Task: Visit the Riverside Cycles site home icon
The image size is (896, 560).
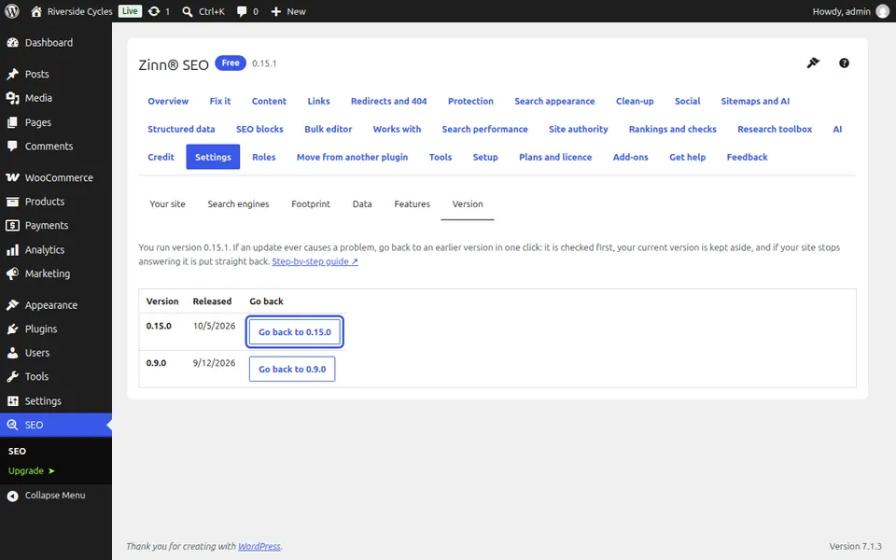Action: pos(36,11)
